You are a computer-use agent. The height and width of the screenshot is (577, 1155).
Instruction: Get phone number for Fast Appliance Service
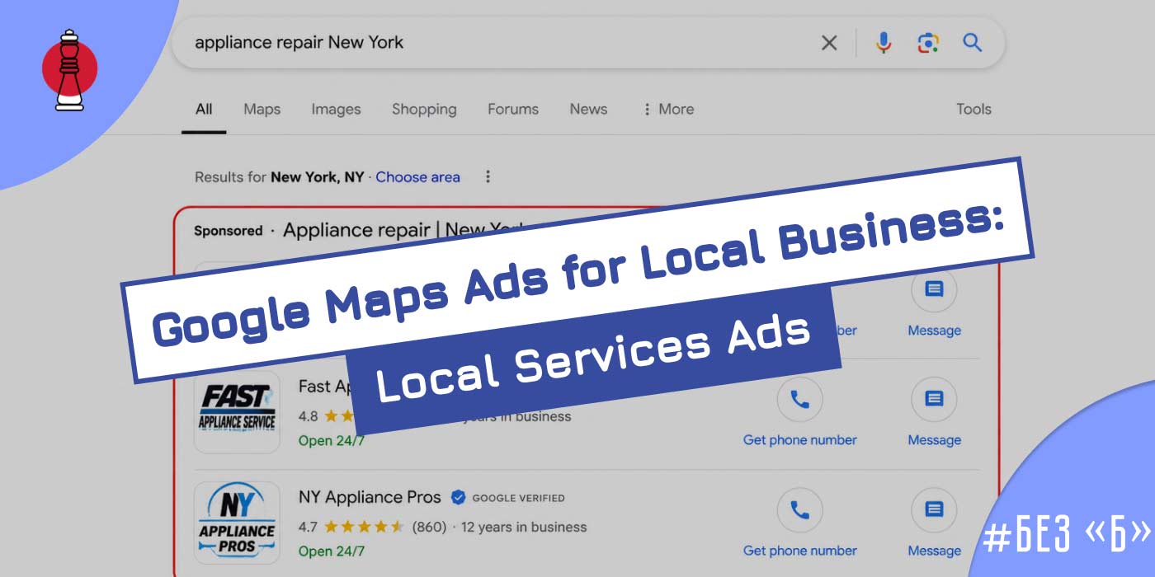pyautogui.click(x=800, y=440)
